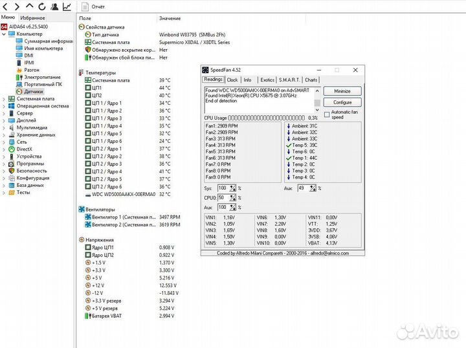Switch to the Избранное tab
The image size is (466, 348).
pyautogui.click(x=32, y=18)
